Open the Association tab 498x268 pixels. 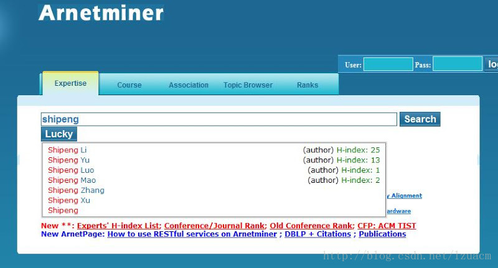(189, 85)
